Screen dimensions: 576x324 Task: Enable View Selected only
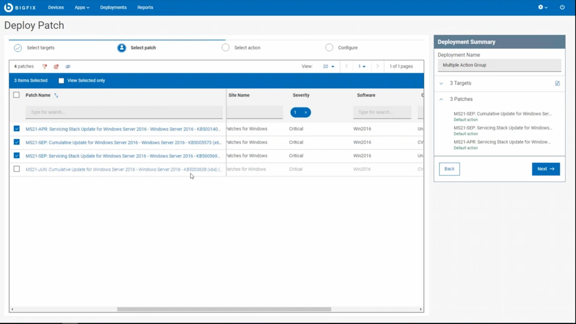pyautogui.click(x=61, y=80)
